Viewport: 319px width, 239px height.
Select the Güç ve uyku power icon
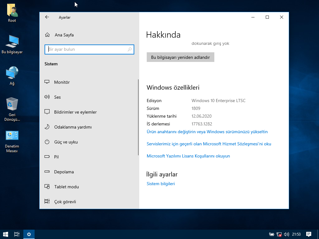point(47,142)
